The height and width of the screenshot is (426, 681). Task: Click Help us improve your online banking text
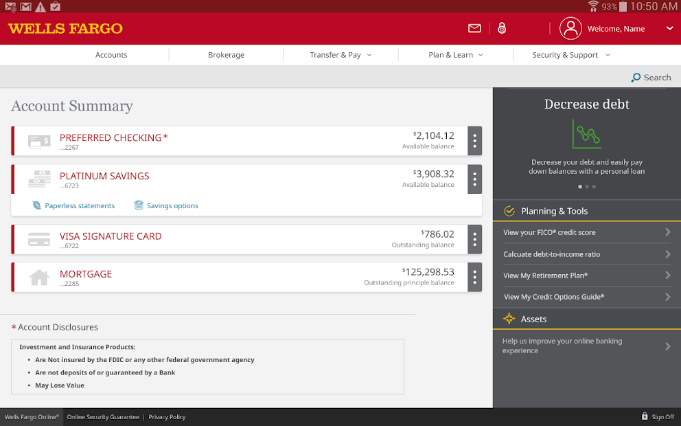(562, 346)
